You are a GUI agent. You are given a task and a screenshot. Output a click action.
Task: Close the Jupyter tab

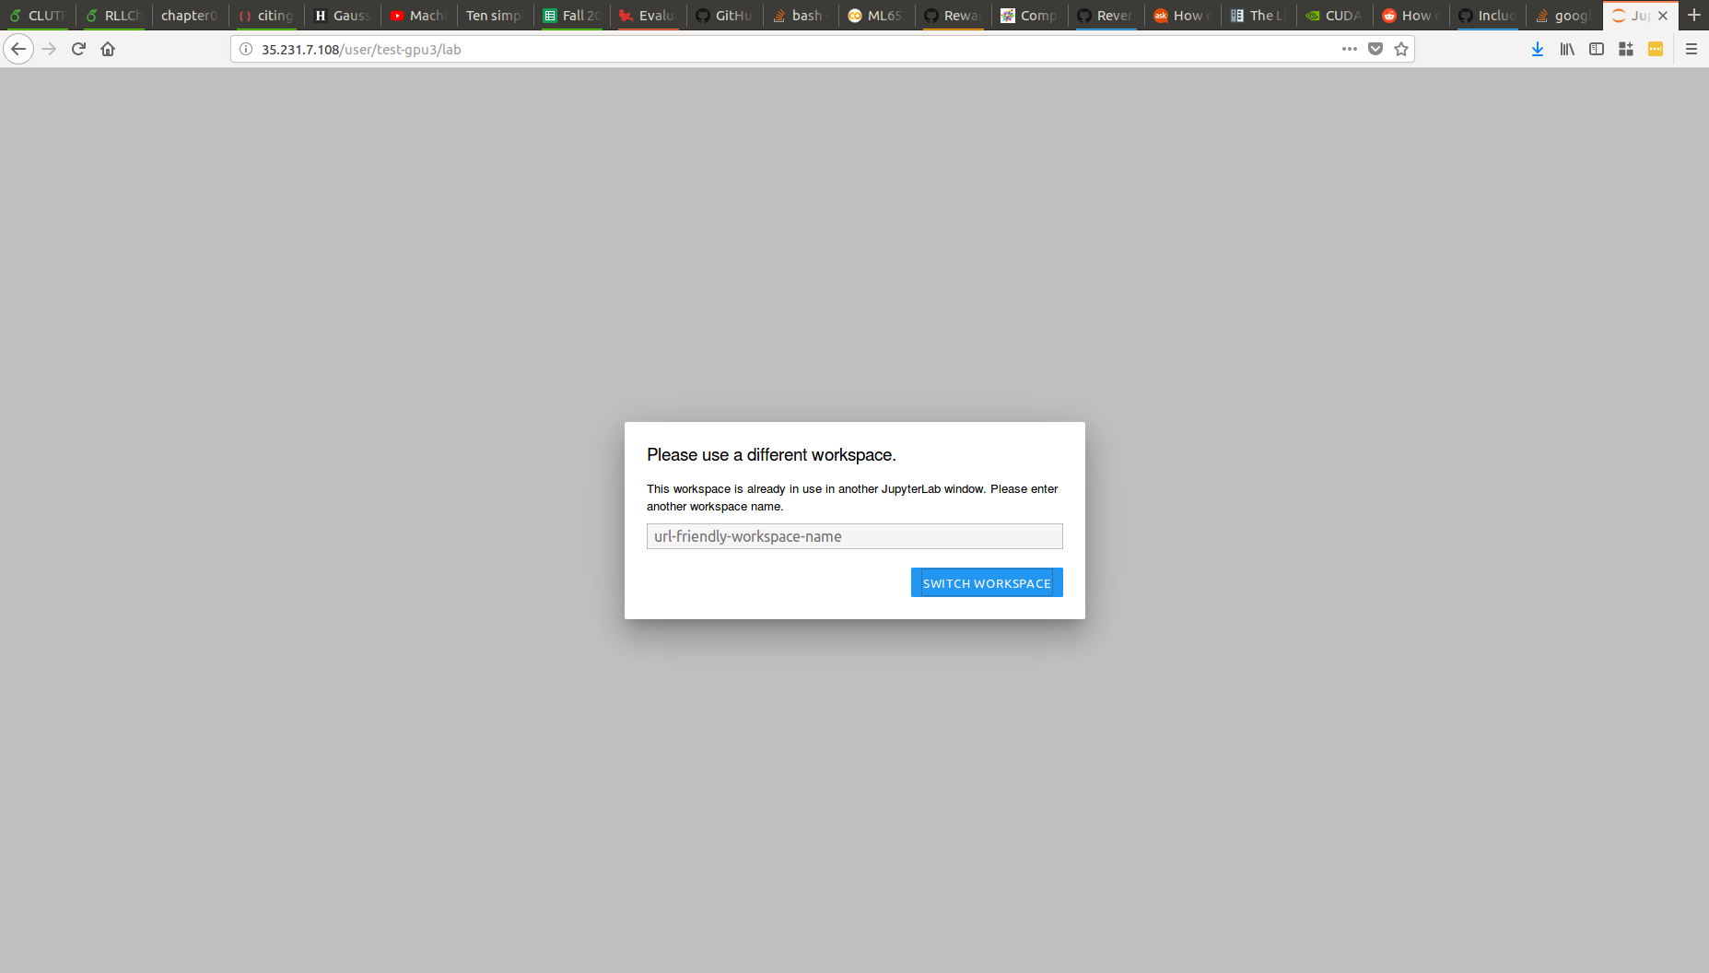pos(1664,15)
